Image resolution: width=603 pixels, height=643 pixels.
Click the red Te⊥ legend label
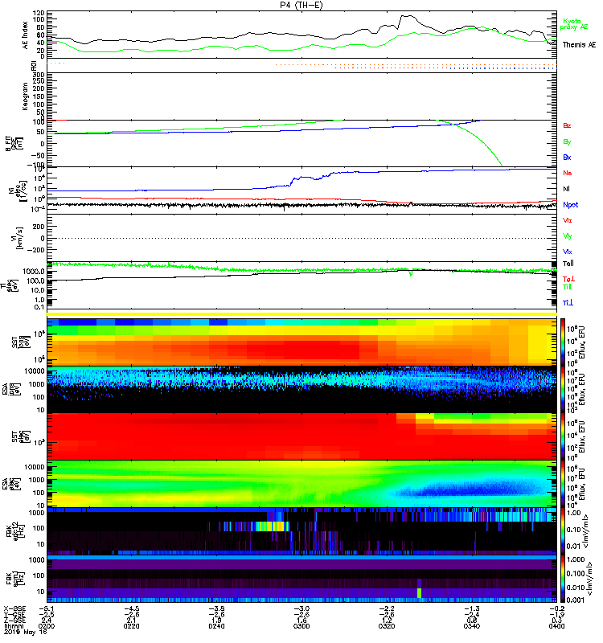(x=568, y=279)
